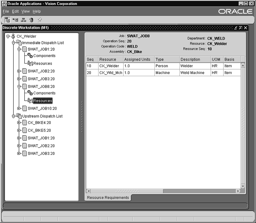This screenshot has height=223, width=256.
Task: Click the table's scroll-down arrow
Action: tap(243, 186)
